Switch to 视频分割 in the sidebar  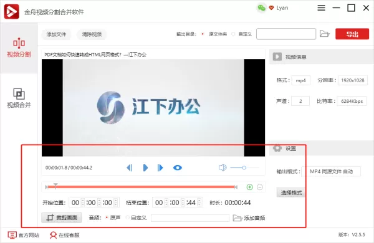coord(19,48)
